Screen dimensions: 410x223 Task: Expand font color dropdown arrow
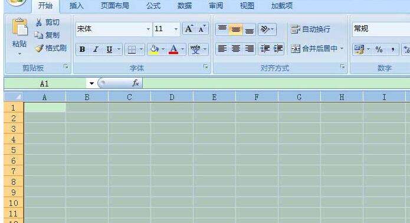pyautogui.click(x=182, y=49)
